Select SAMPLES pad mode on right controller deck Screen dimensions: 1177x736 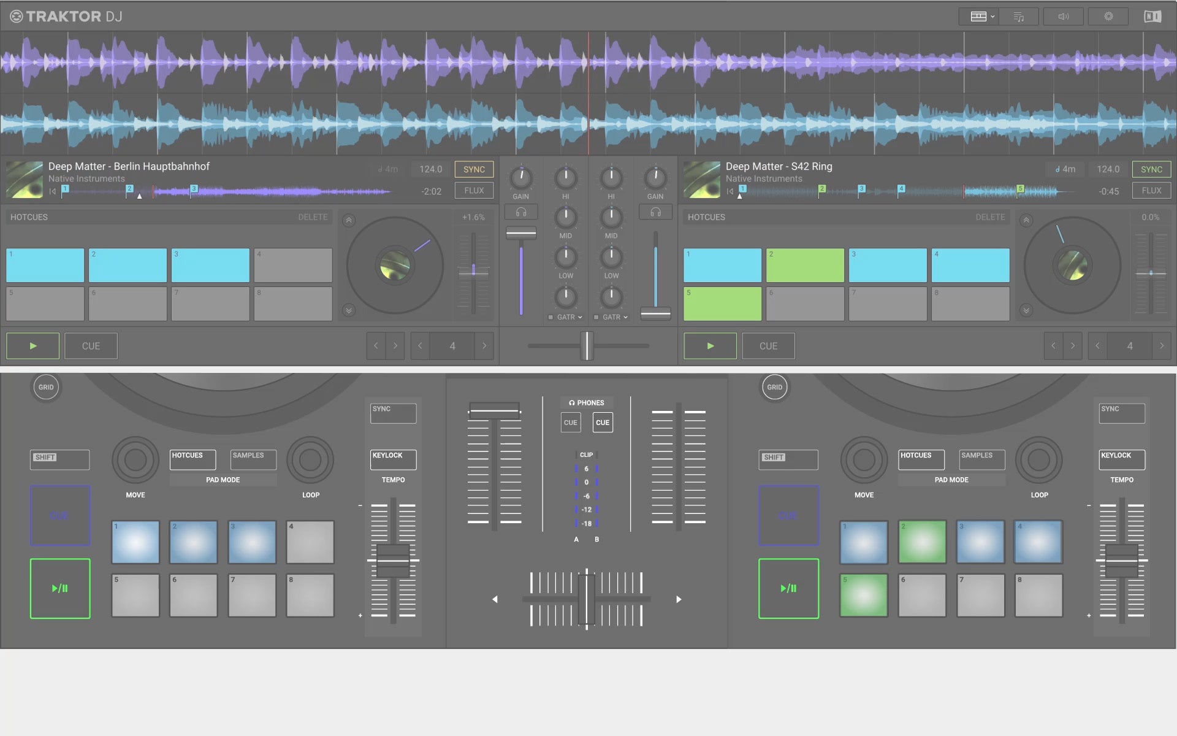pos(982,459)
